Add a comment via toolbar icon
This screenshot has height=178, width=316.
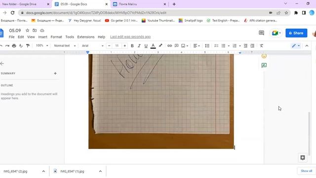tap(177, 46)
